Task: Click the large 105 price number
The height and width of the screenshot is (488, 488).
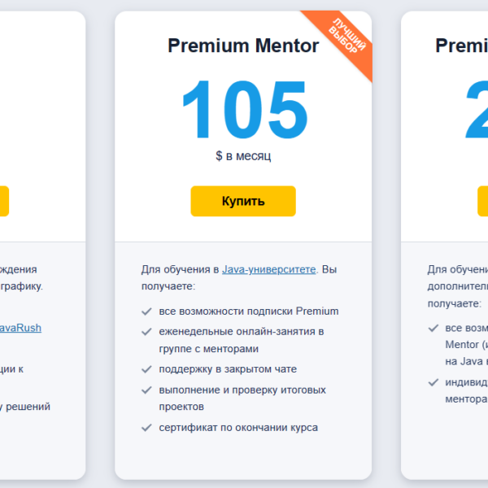Action: tap(243, 110)
